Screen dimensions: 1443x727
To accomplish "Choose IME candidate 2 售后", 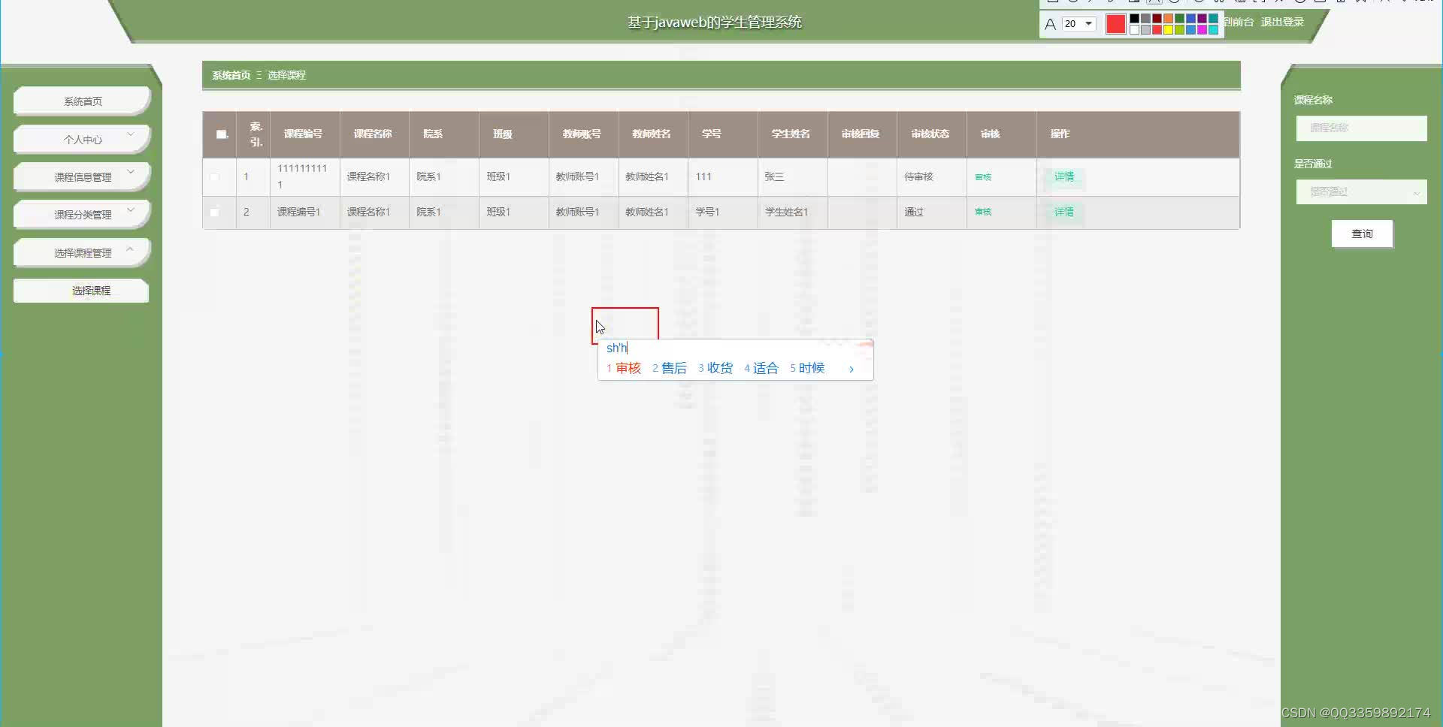I will click(670, 368).
